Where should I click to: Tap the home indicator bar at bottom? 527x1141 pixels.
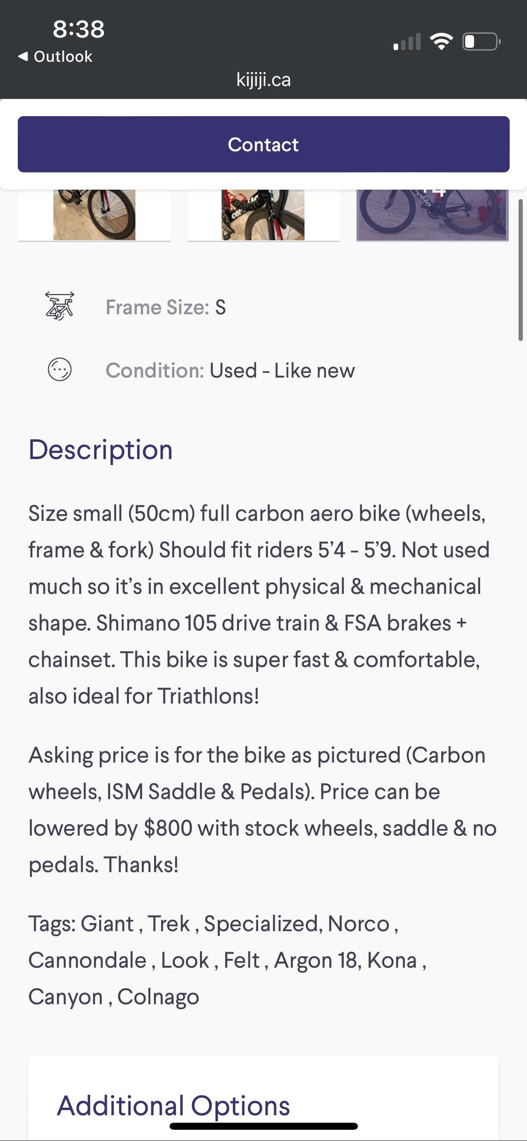pyautogui.click(x=263, y=1126)
